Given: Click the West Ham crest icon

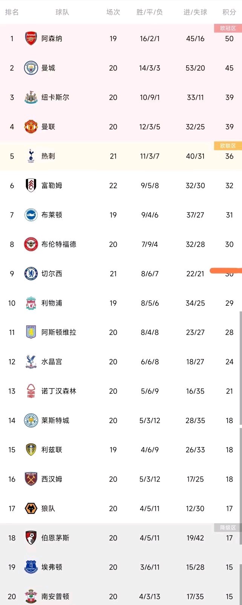Looking at the screenshot, I should (x=31, y=479).
